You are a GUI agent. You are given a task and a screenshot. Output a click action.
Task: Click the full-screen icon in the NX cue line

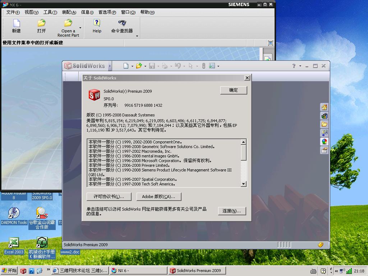(270, 43)
